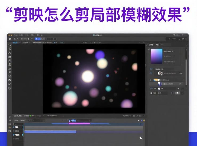
Task: Click the light gray highlighted button in the bottom panel row
Action: [x=177, y=93]
